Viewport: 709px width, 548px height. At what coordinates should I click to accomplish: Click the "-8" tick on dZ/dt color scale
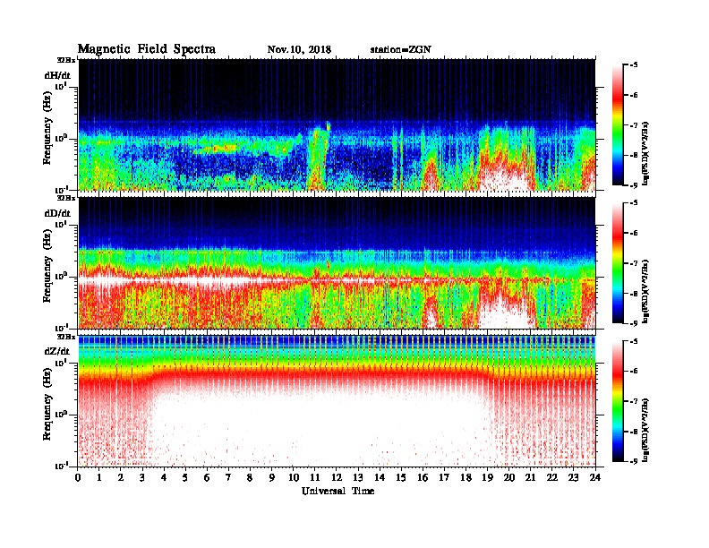(634, 432)
